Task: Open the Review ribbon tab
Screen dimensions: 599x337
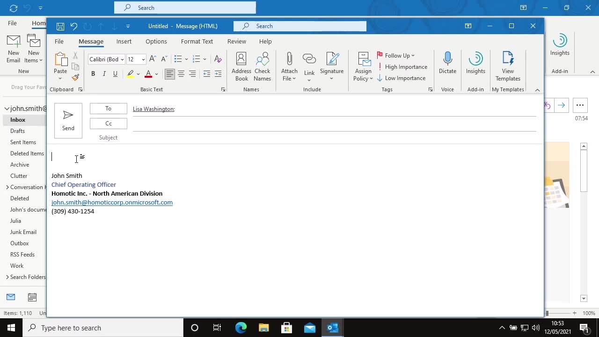Action: 237,42
